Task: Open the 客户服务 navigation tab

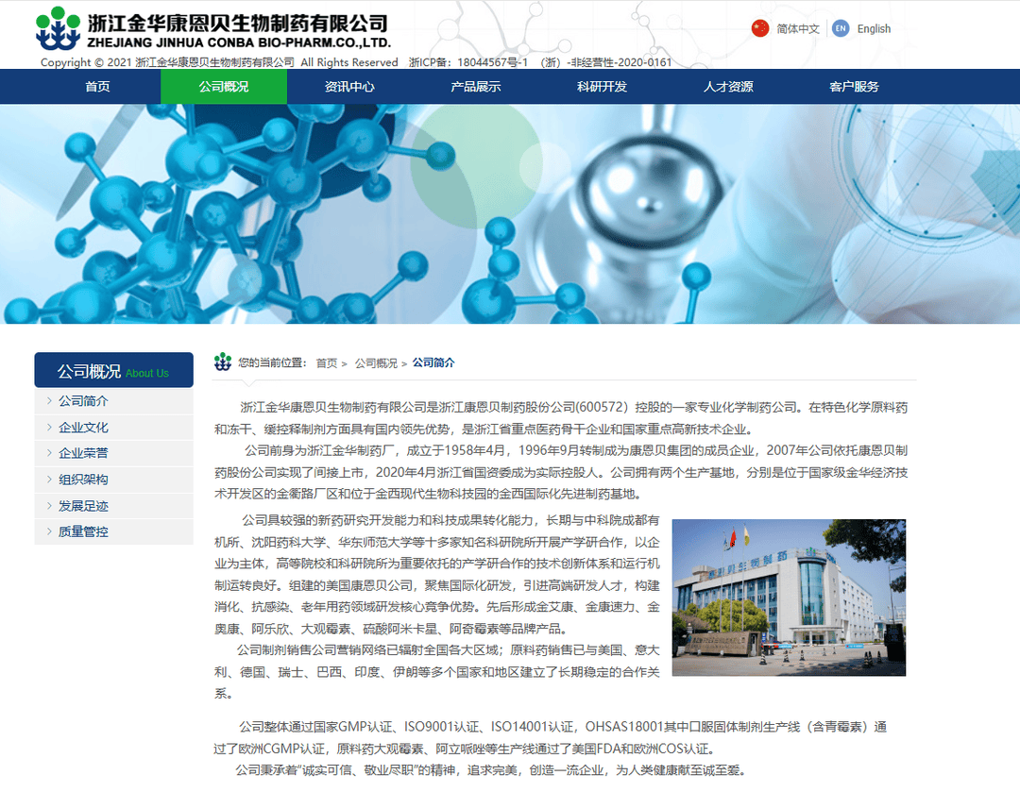Action: click(855, 87)
